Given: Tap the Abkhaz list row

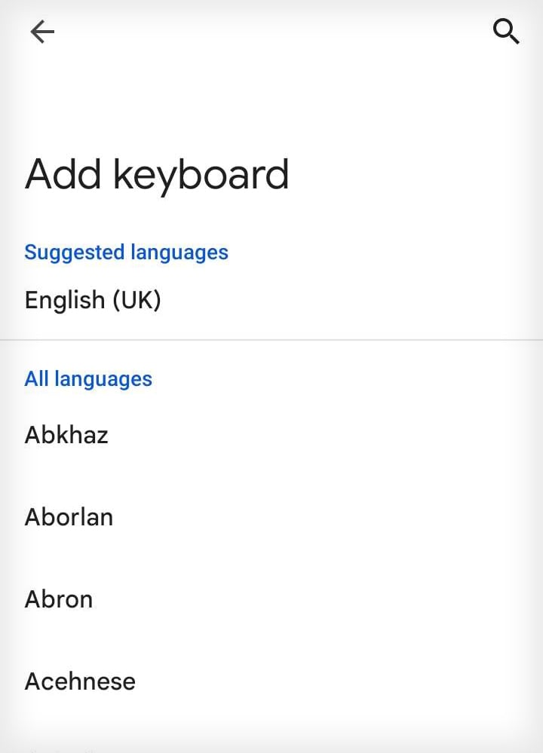Looking at the screenshot, I should pyautogui.click(x=271, y=435).
